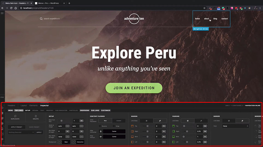Click the Duplicate element icon

tap(15, 116)
